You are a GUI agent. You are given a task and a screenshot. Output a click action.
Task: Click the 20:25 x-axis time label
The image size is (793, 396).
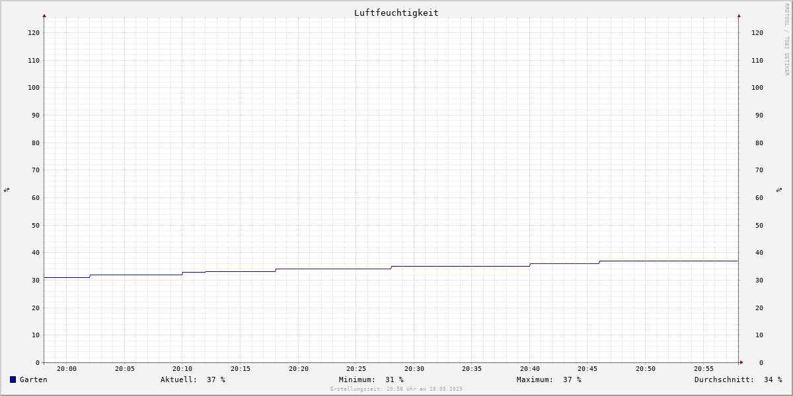click(x=356, y=369)
